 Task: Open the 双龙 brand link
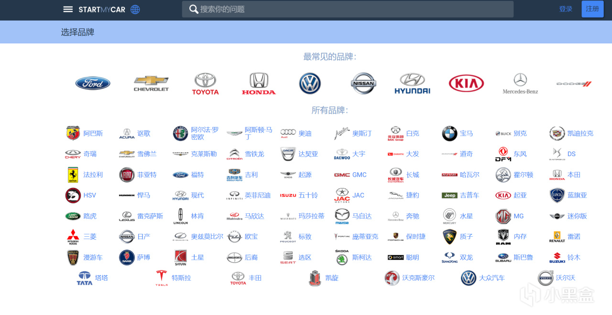point(467,258)
